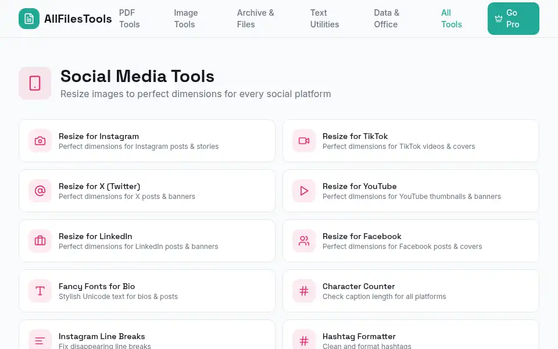The image size is (558, 349).
Task: Click the Go Pro button
Action: (513, 19)
